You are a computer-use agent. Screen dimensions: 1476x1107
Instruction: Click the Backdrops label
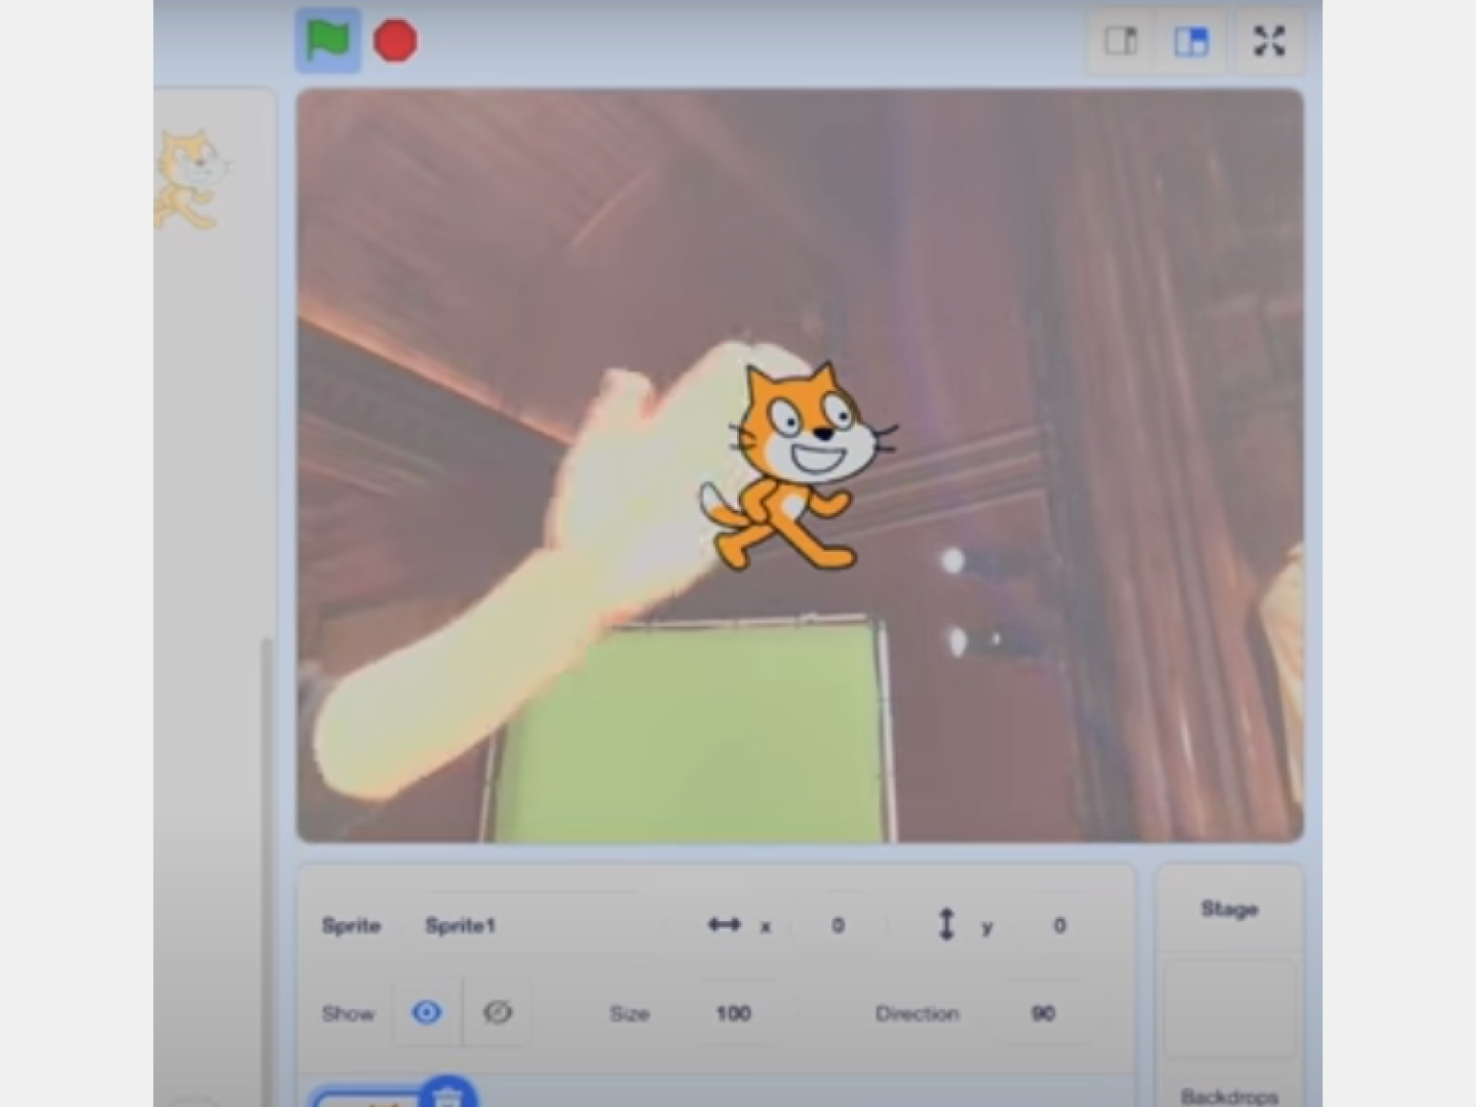(x=1230, y=1096)
